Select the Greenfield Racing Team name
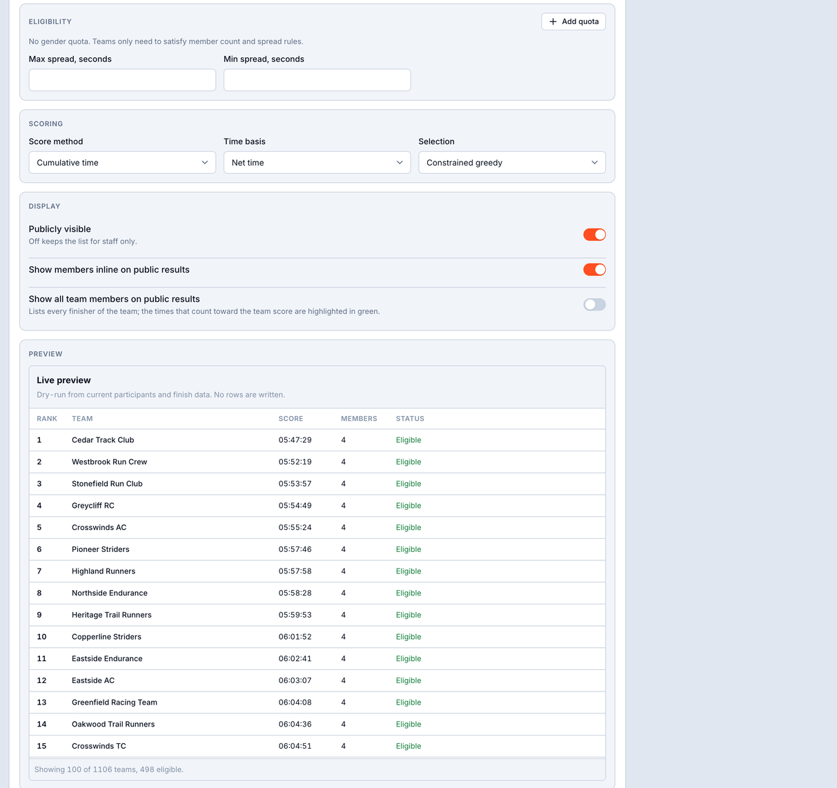This screenshot has width=837, height=788. click(x=115, y=702)
